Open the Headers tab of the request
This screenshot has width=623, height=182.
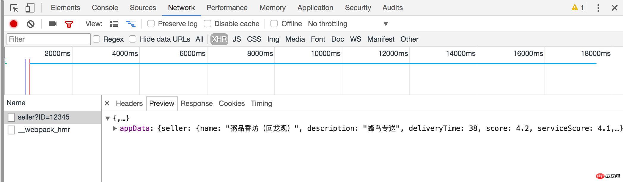[129, 103]
